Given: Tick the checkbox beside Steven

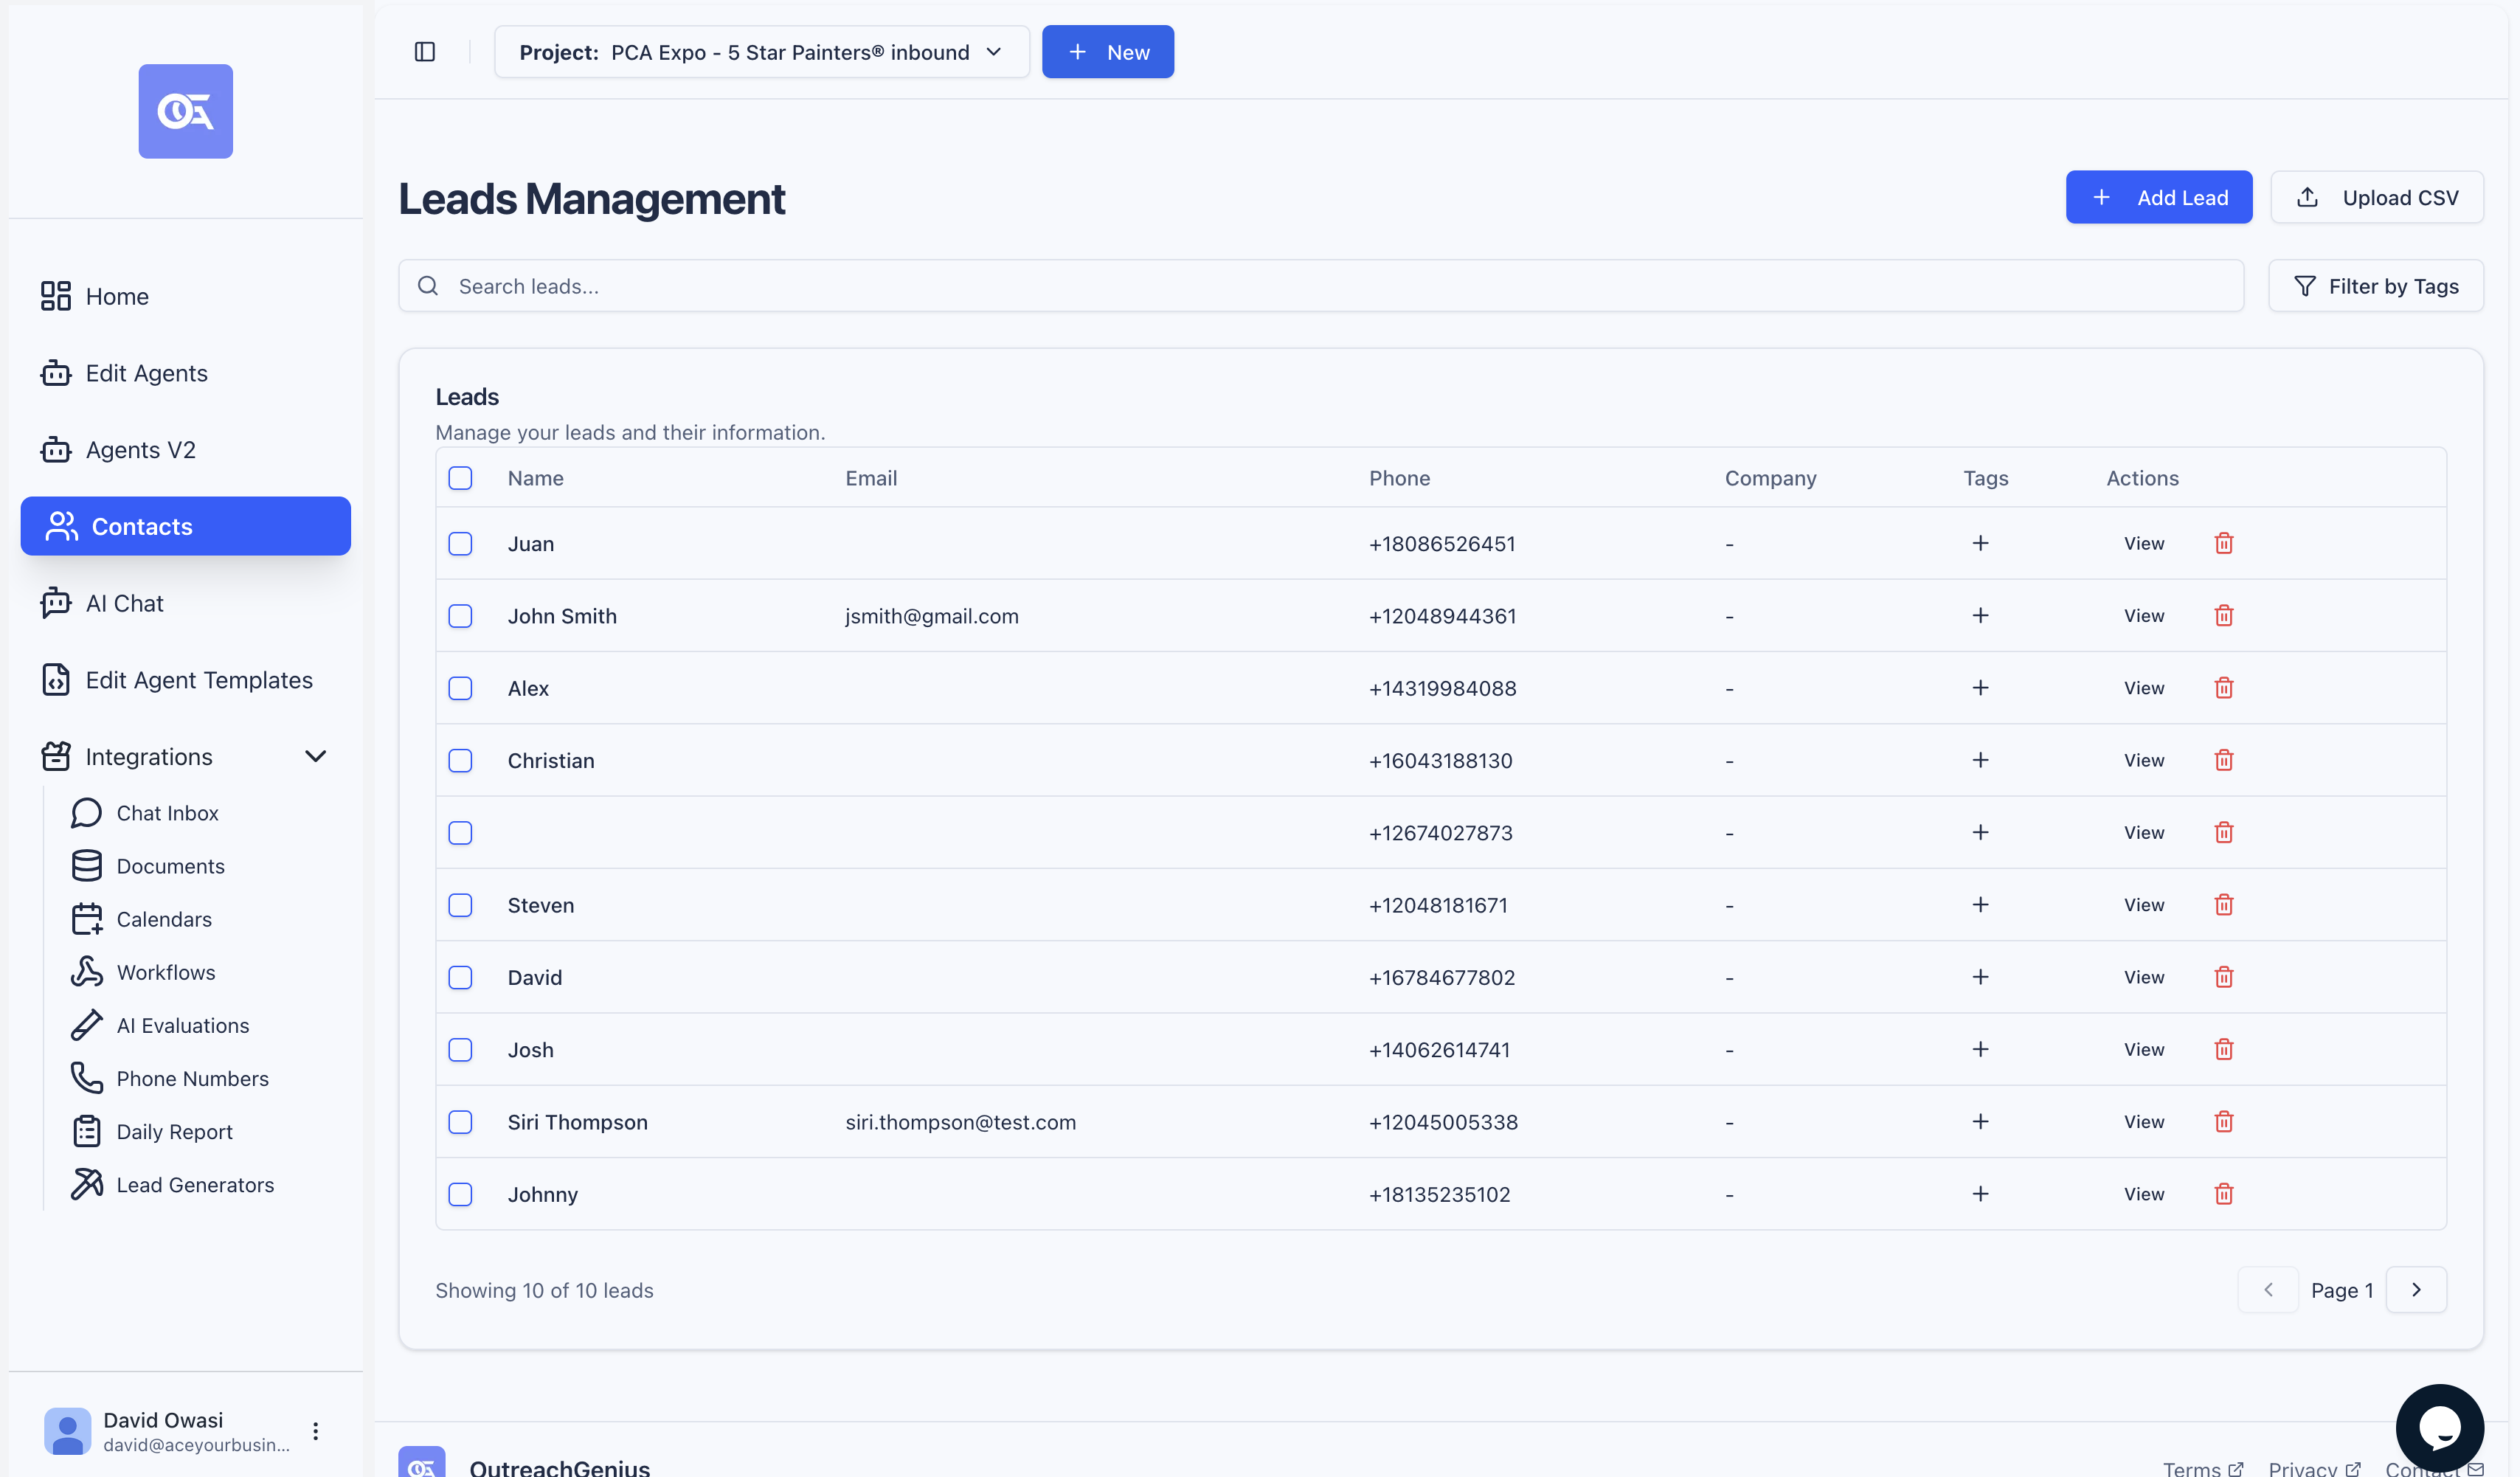Looking at the screenshot, I should pos(460,905).
